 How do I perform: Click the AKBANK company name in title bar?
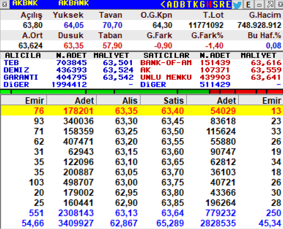pyautogui.click(x=74, y=3)
